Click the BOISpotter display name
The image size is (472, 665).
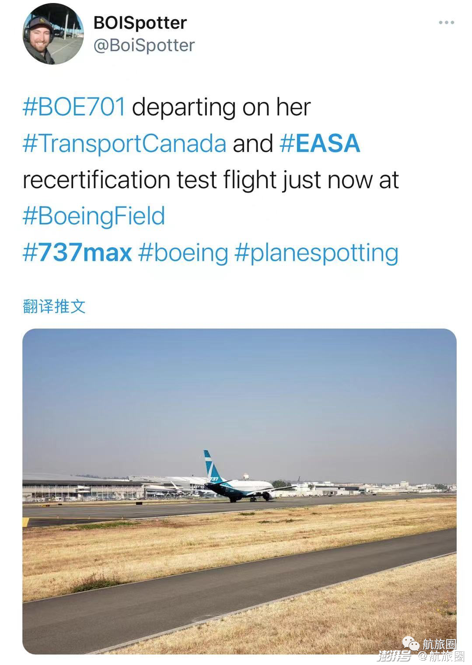[140, 23]
